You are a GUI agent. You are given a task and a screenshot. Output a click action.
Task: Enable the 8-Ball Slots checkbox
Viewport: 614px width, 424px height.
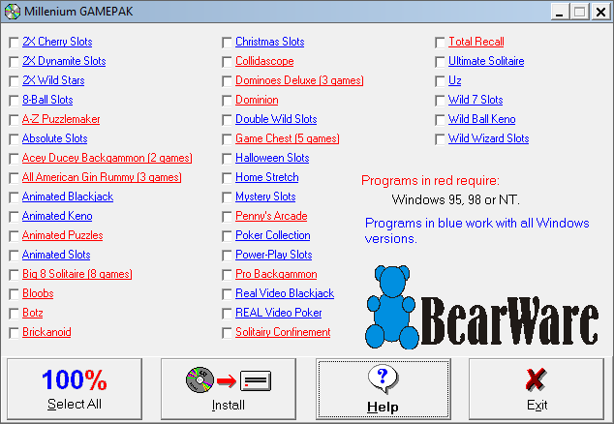(14, 101)
